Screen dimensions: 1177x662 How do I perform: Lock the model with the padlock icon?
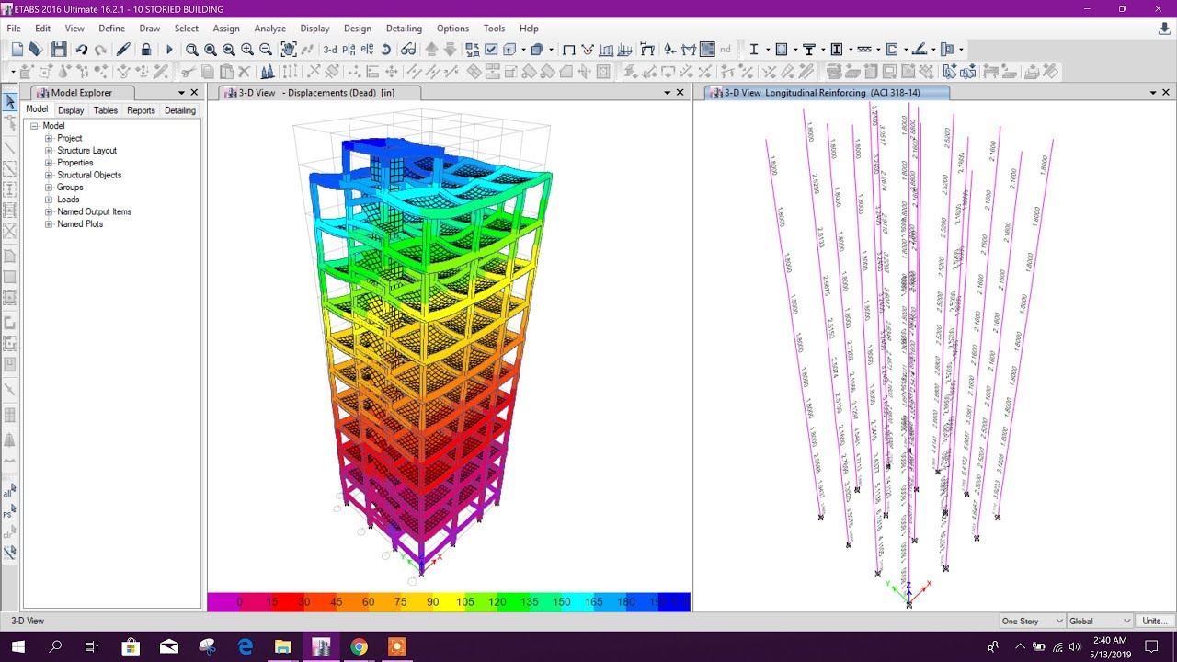[146, 49]
